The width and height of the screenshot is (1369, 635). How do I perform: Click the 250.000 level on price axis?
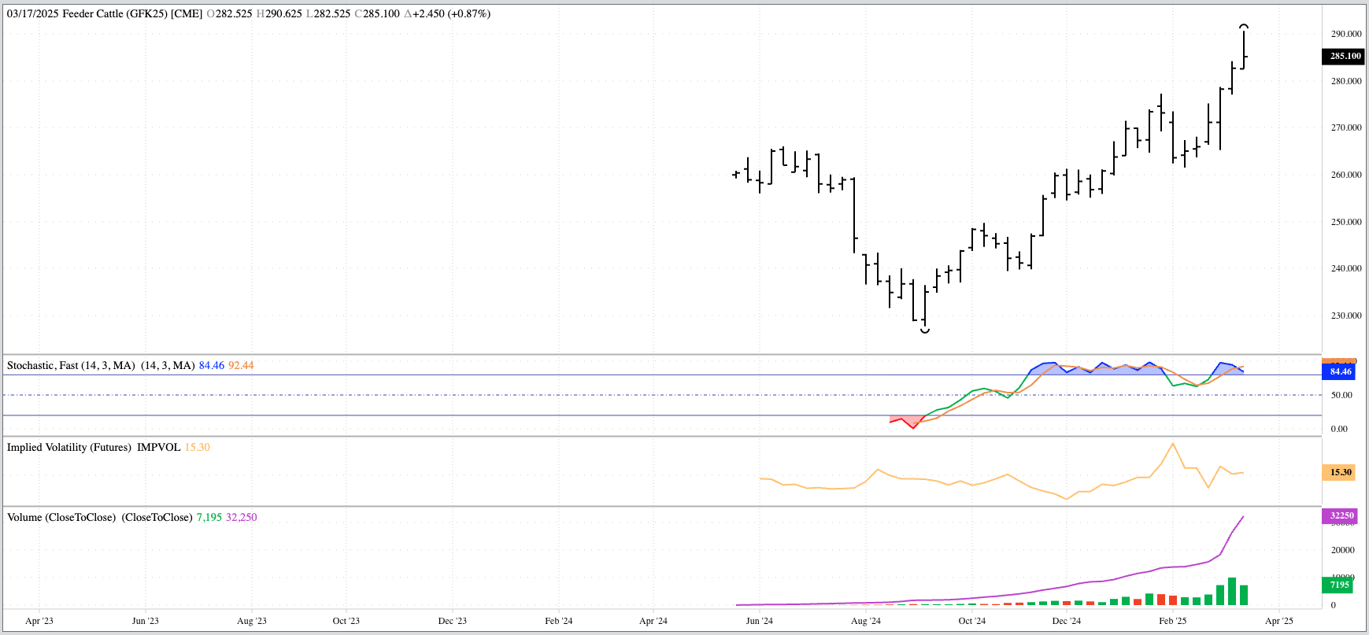(x=1345, y=222)
